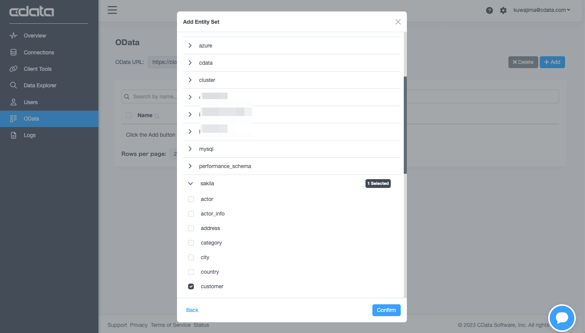Expand the cdata schema
This screenshot has width=585, height=333.
click(x=190, y=63)
